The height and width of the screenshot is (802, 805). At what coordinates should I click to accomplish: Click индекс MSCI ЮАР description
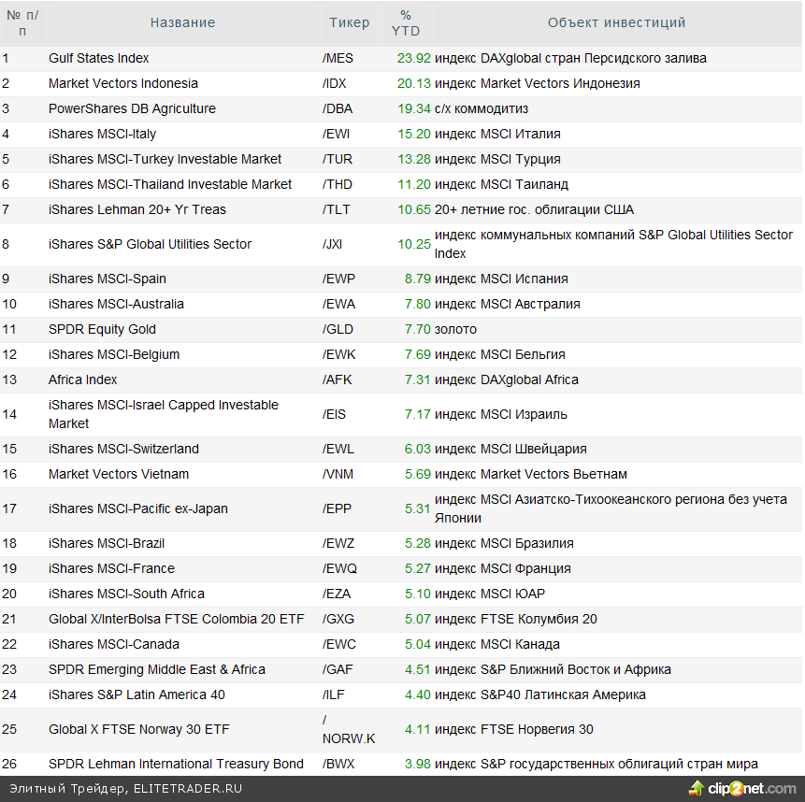[490, 594]
